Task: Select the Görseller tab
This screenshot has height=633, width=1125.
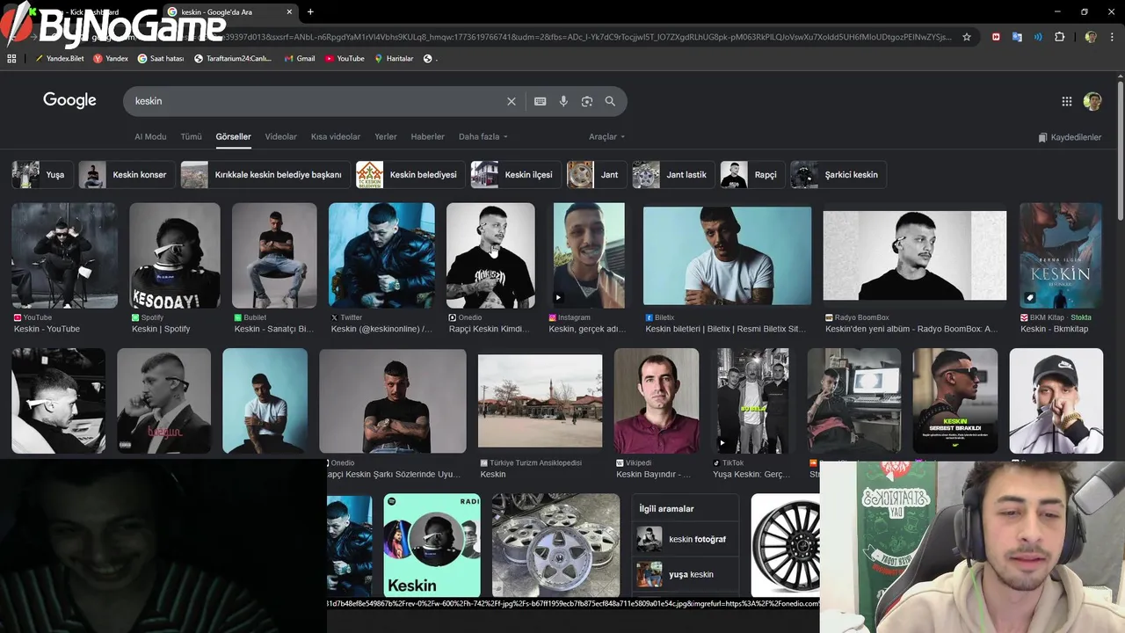Action: (x=233, y=136)
